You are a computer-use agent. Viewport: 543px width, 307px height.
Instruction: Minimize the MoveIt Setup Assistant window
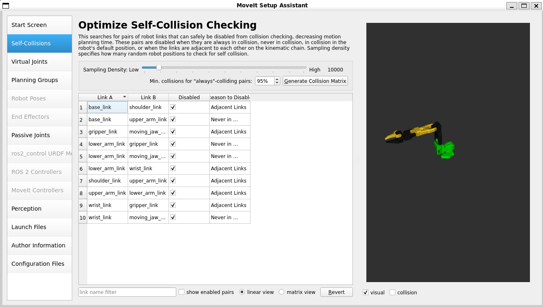(x=512, y=5)
